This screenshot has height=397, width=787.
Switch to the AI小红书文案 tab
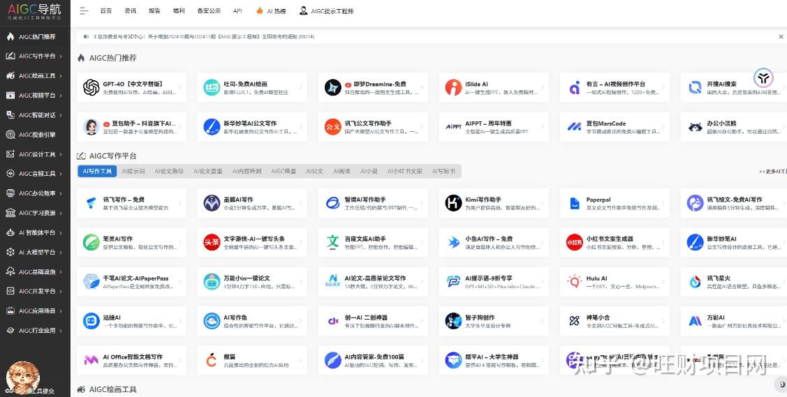[404, 171]
